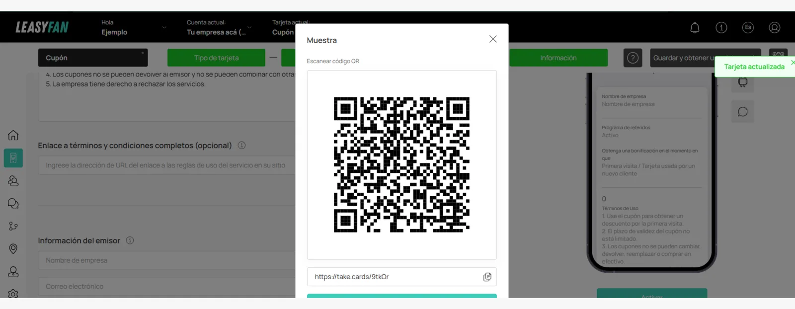
Task: Click the Activar button below the preview
Action: click(x=652, y=294)
